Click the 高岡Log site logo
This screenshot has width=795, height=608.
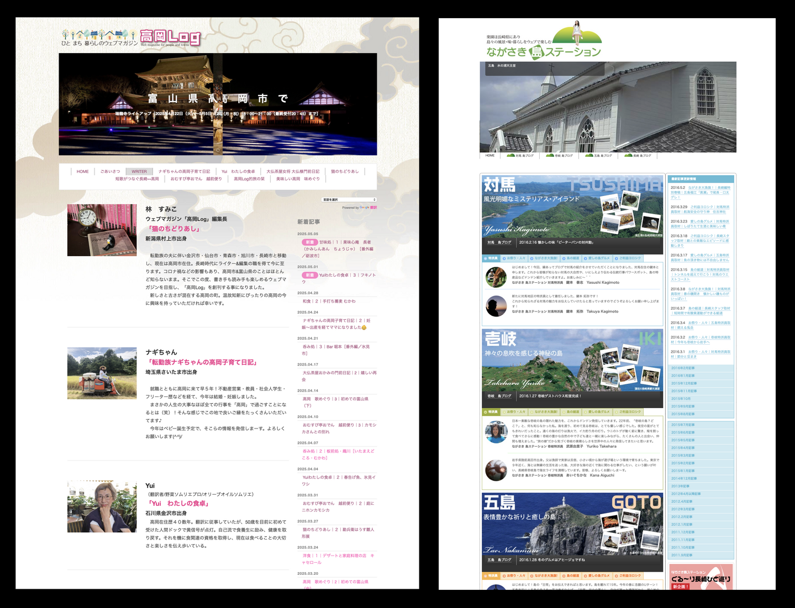point(170,38)
